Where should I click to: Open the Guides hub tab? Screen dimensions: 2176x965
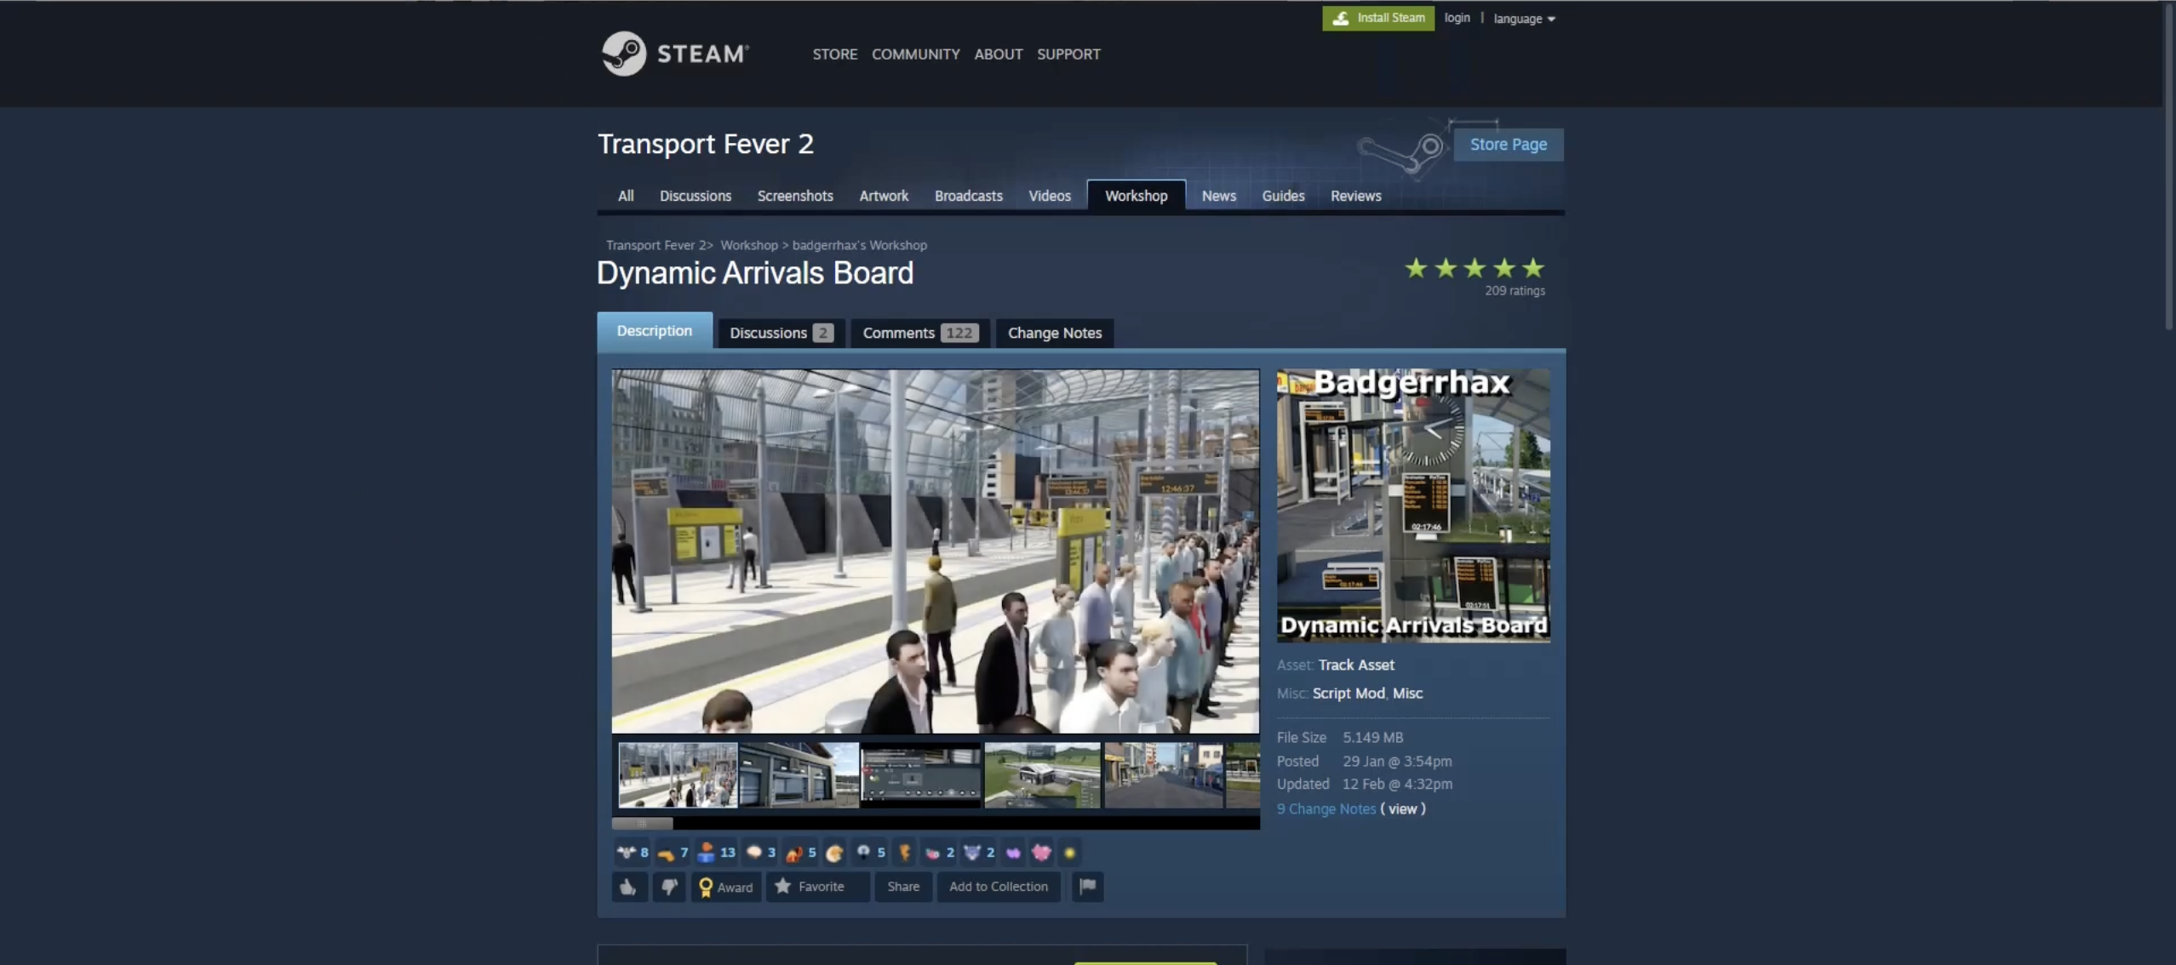(1282, 196)
